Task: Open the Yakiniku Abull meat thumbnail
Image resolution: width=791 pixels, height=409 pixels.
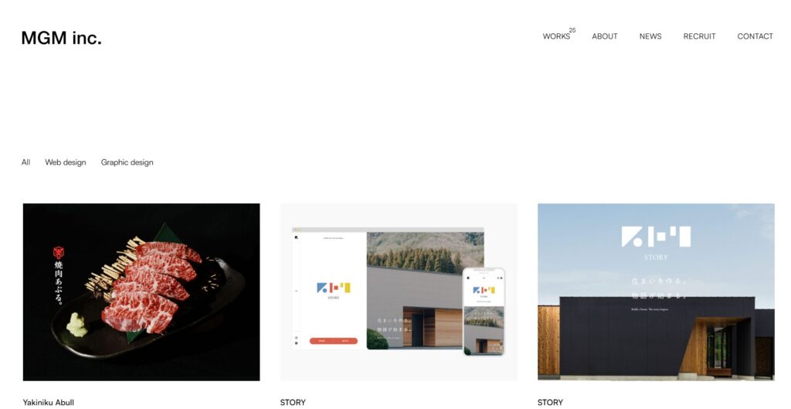Action: pyautogui.click(x=141, y=291)
